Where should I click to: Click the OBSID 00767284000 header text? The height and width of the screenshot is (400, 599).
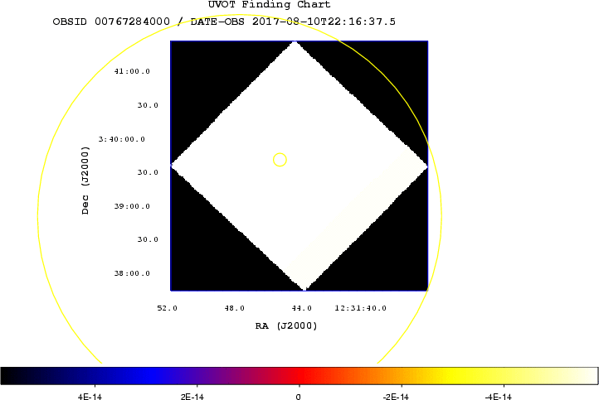pos(111,22)
